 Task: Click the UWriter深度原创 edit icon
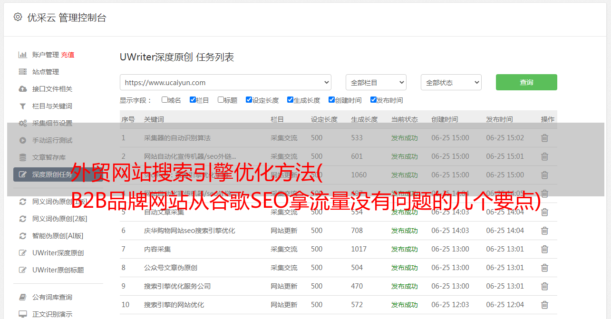[22, 253]
